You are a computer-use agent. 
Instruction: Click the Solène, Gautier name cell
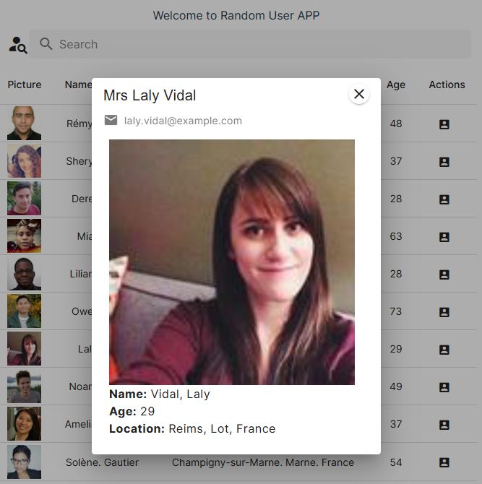102,462
